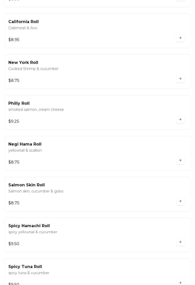Open the California Roll item title
The width and height of the screenshot is (195, 285).
tap(24, 22)
